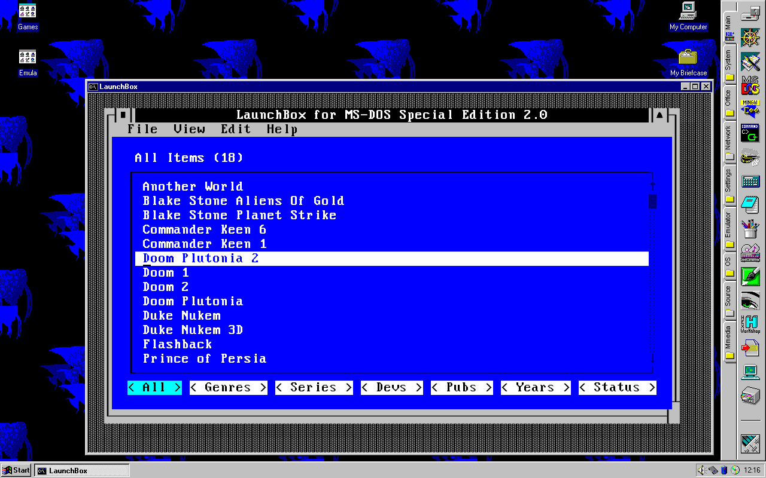Select the Series filter button
The width and height of the screenshot is (766, 478).
[314, 388]
